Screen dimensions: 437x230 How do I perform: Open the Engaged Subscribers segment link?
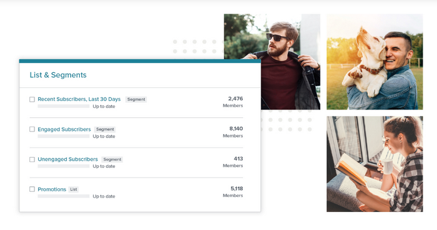[x=64, y=129]
